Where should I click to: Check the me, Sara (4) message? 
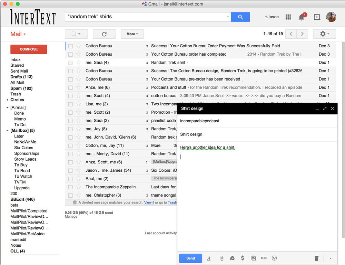(70, 63)
